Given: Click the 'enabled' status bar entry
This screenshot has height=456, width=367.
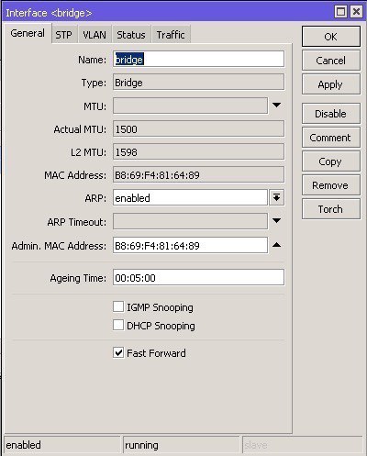Looking at the screenshot, I should tap(62, 445).
